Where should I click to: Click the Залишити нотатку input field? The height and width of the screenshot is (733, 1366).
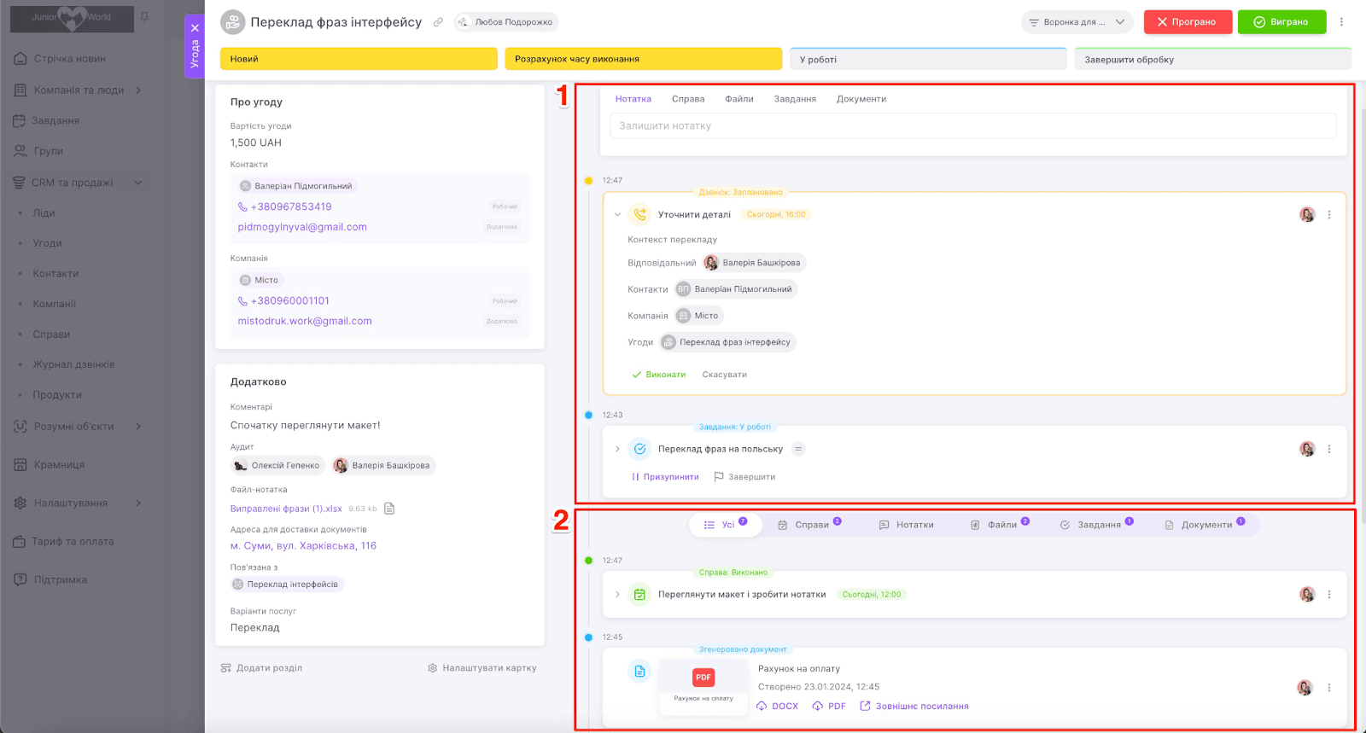(x=972, y=126)
